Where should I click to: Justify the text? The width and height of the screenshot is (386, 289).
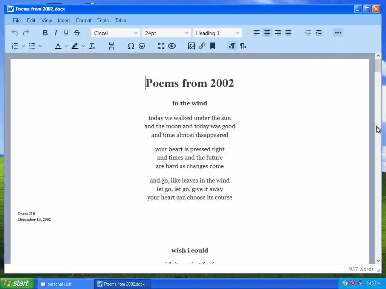point(288,33)
